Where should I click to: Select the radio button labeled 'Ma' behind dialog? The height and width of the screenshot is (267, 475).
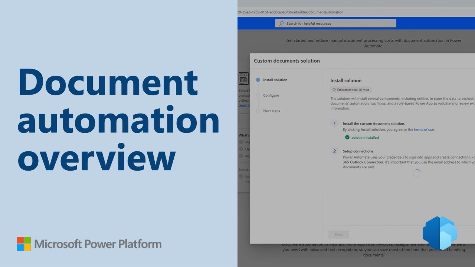[241, 142]
